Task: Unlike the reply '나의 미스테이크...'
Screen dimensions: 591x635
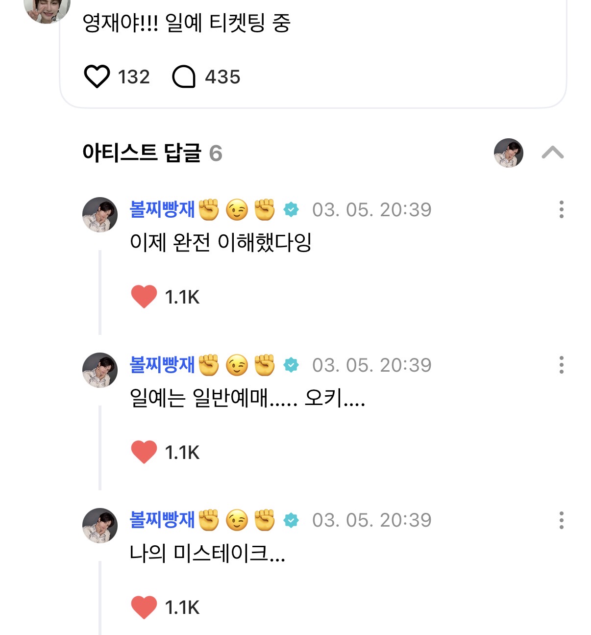Action: [144, 607]
